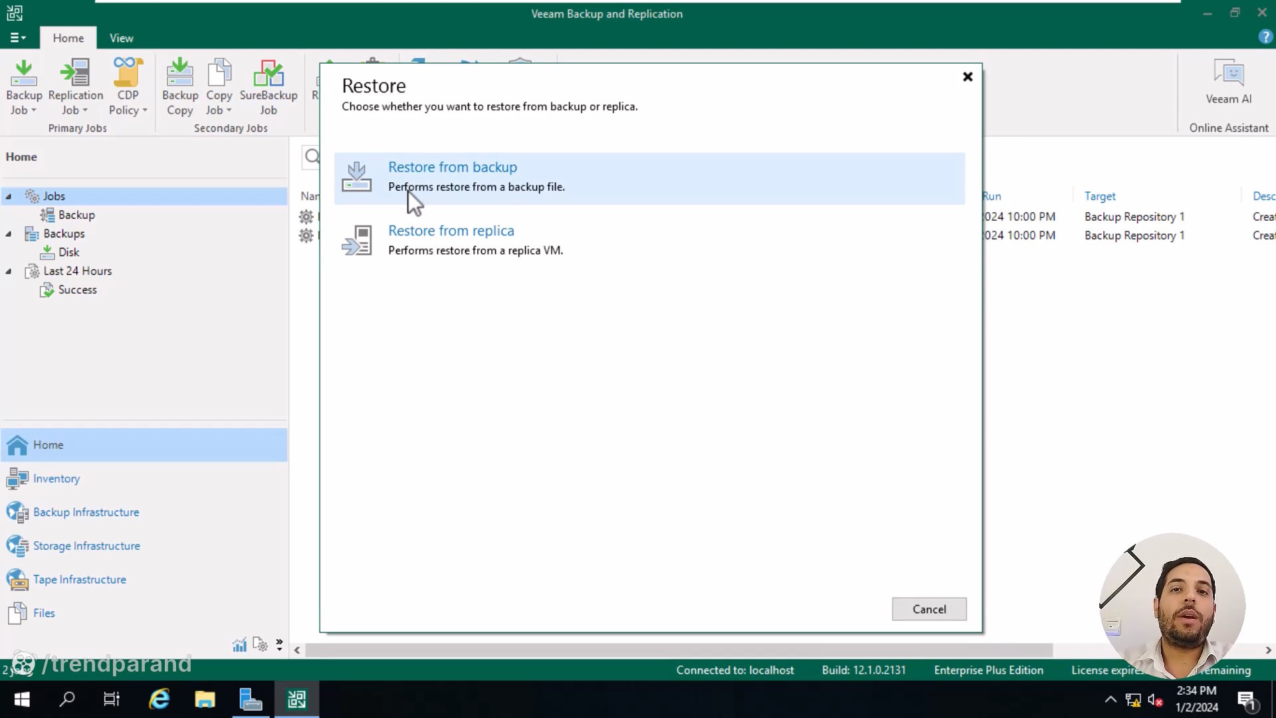This screenshot has width=1276, height=718.
Task: Click the muted volume tray icon
Action: (x=1155, y=699)
